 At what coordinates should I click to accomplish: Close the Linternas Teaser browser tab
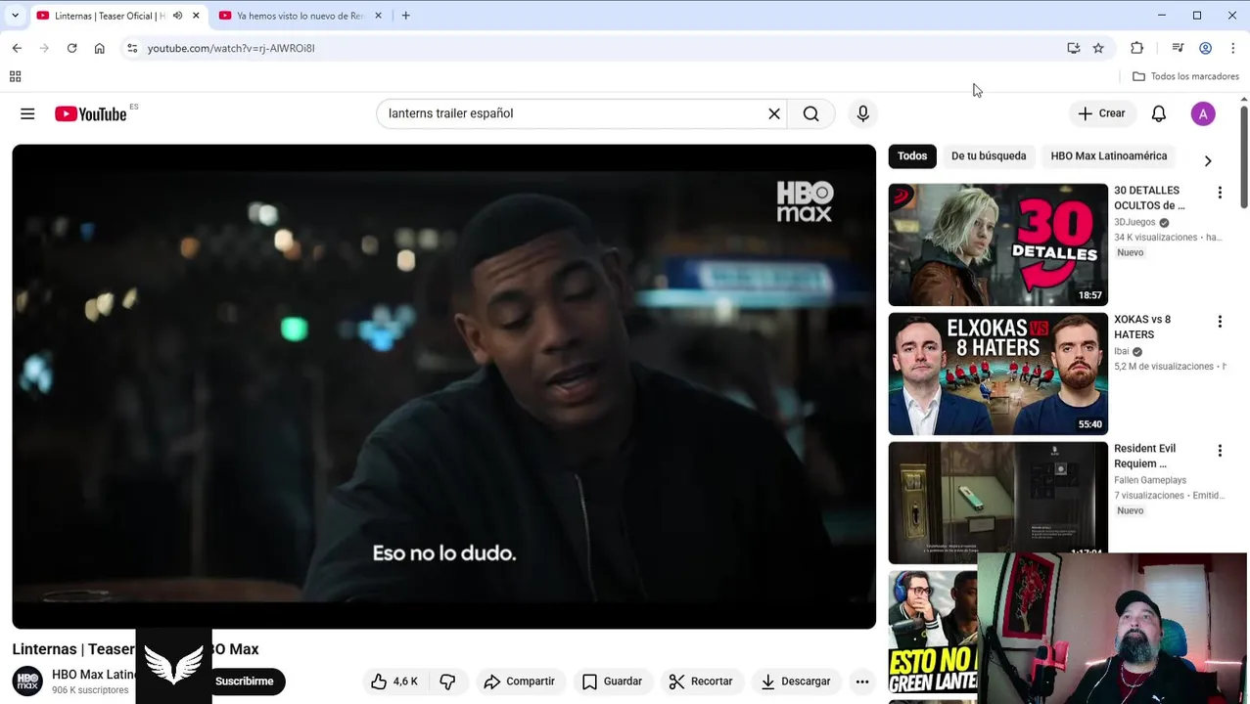196,16
